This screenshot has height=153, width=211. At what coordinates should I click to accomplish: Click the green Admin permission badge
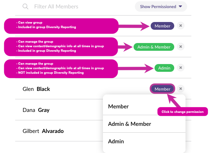click(x=164, y=68)
